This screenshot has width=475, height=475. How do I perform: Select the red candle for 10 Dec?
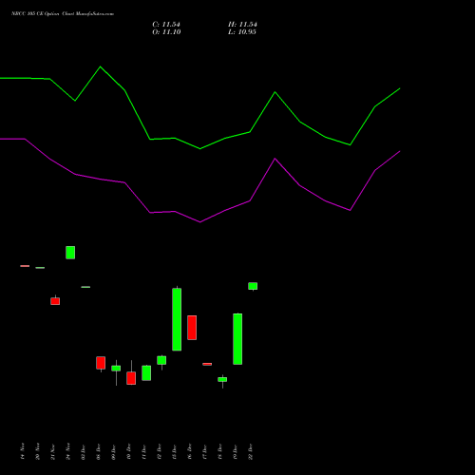[131, 378]
